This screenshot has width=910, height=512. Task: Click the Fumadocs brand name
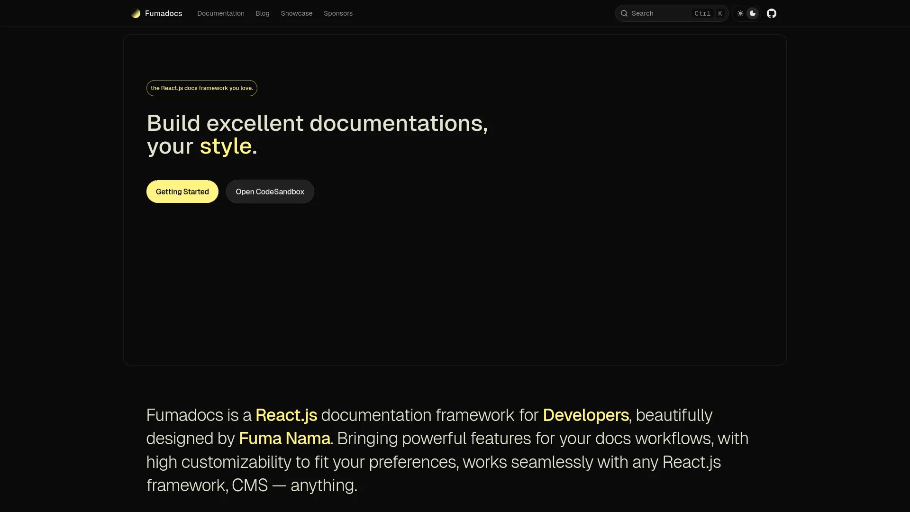click(164, 13)
